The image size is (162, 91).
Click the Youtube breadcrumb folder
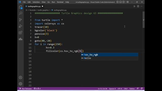[33, 10]
